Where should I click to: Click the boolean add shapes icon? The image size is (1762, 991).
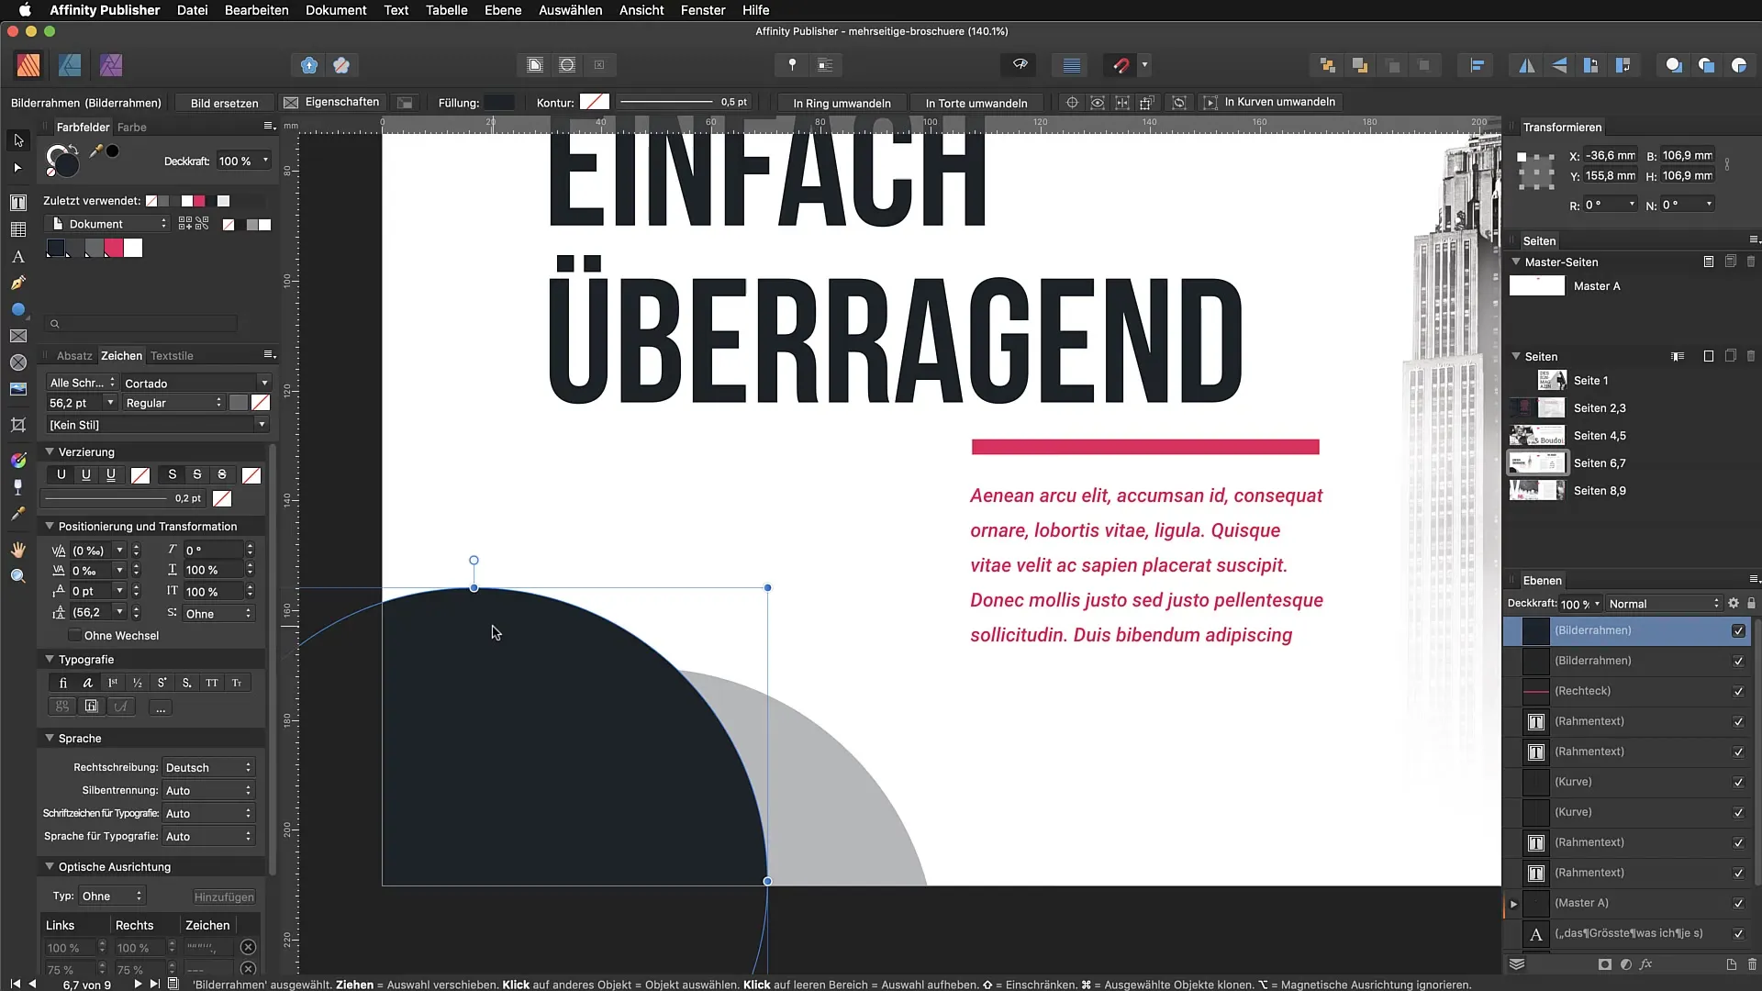pyautogui.click(x=1674, y=65)
